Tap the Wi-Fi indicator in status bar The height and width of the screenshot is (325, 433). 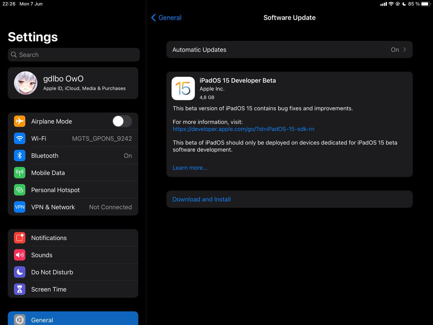tap(391, 4)
